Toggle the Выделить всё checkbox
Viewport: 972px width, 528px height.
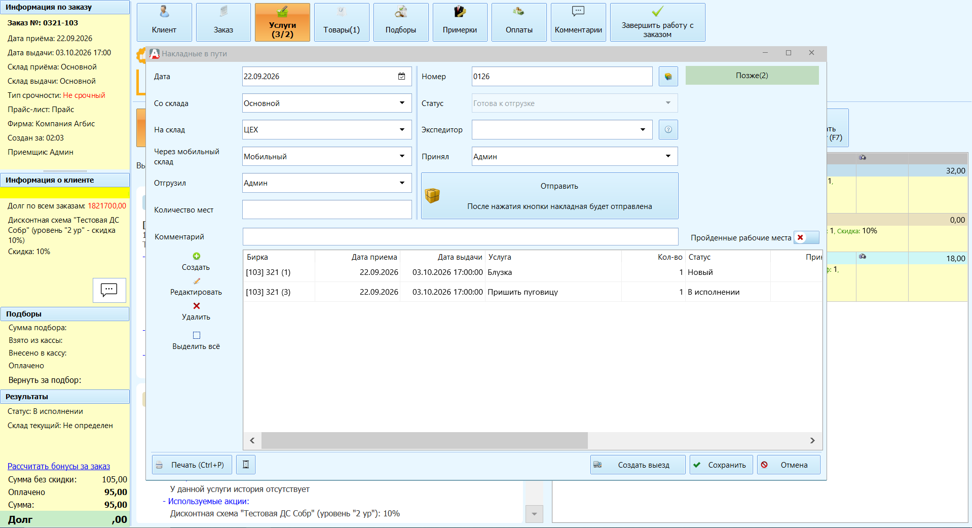[x=197, y=335]
